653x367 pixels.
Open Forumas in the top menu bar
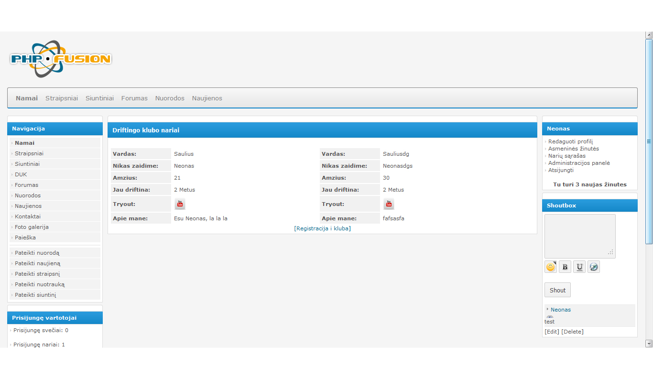coord(134,98)
